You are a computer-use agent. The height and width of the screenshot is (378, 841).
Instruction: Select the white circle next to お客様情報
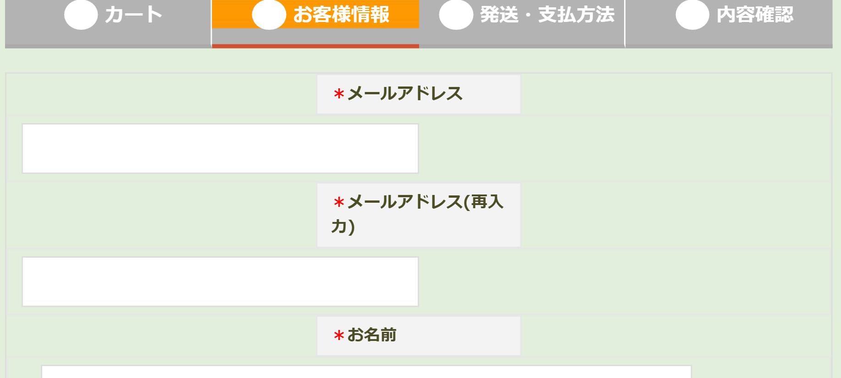pos(269,15)
